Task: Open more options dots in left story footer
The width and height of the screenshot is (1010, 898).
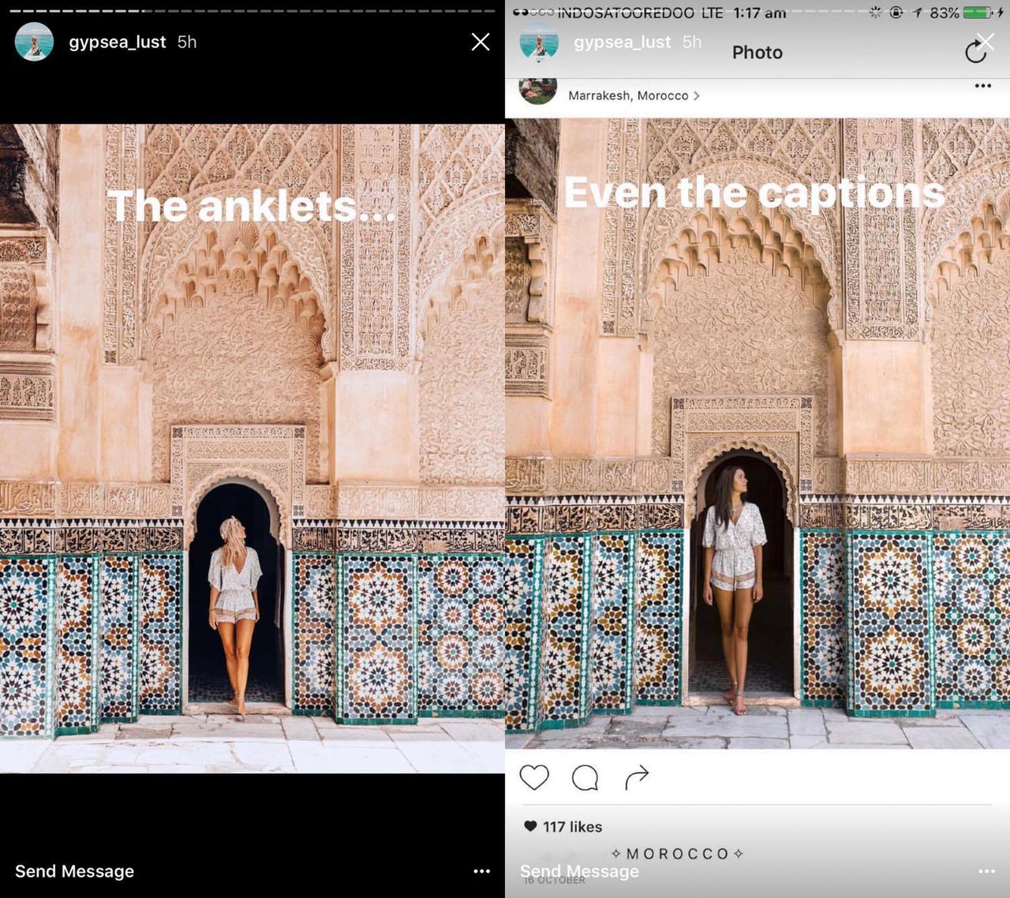Action: 481,871
